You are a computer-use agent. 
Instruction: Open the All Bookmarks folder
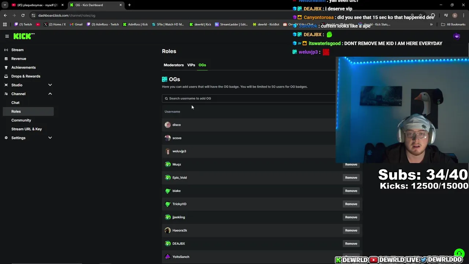tap(453, 25)
